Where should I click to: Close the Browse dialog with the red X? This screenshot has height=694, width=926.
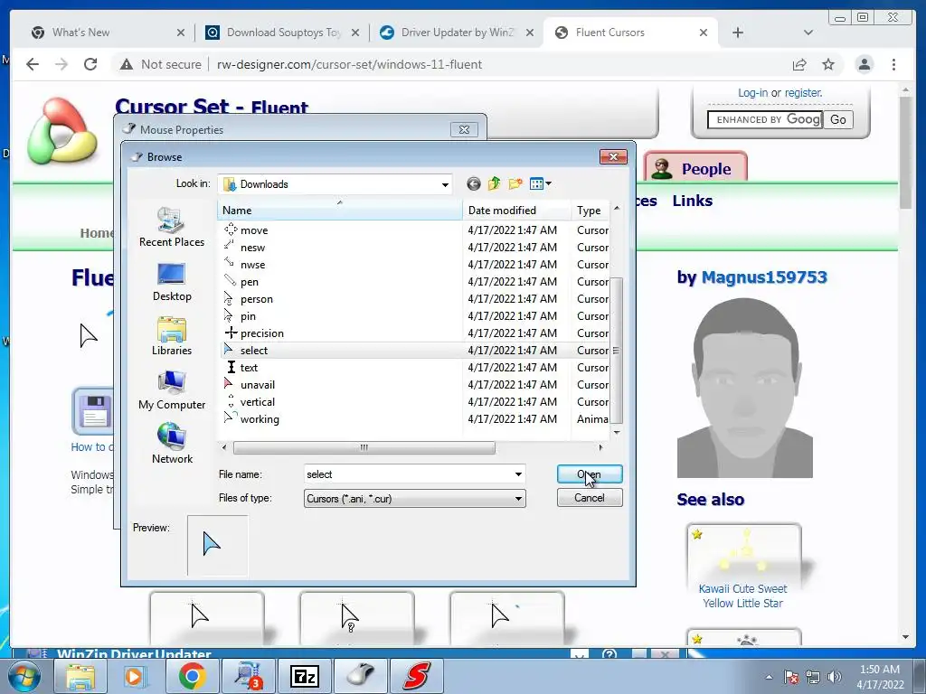(613, 156)
